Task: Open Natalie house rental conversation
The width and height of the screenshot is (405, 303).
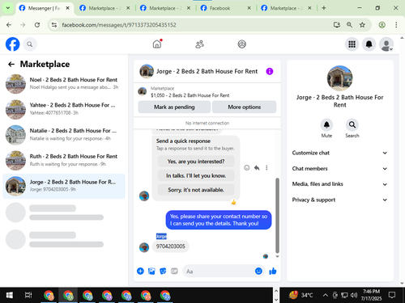Action: tap(64, 134)
